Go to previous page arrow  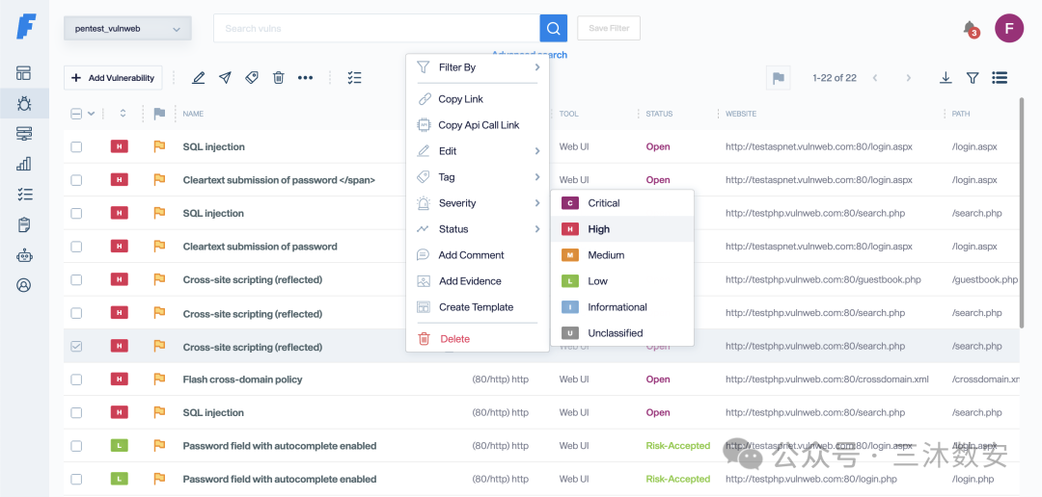(x=875, y=78)
